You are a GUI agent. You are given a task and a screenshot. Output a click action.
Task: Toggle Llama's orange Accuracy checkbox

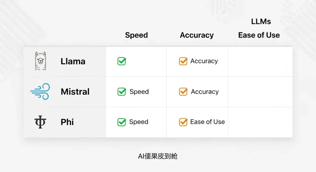coord(183,61)
